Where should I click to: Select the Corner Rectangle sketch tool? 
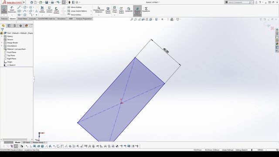click(19, 11)
